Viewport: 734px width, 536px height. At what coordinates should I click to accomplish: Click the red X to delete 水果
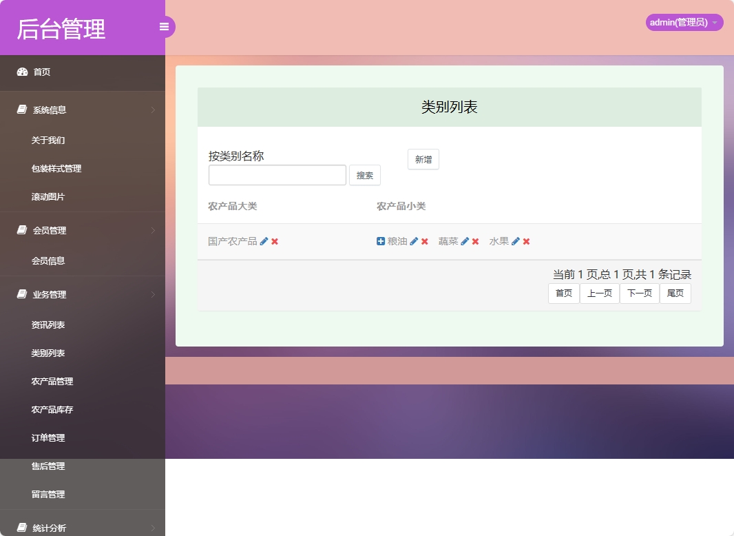click(525, 241)
